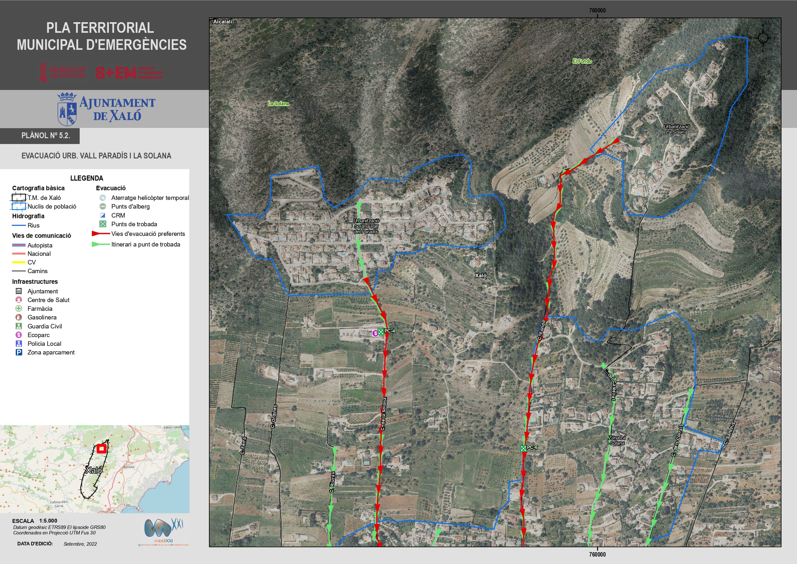Click the Gasolinera legend icon

point(19,317)
